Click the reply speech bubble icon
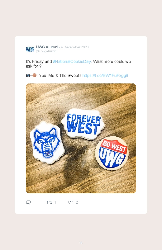 coord(28,202)
